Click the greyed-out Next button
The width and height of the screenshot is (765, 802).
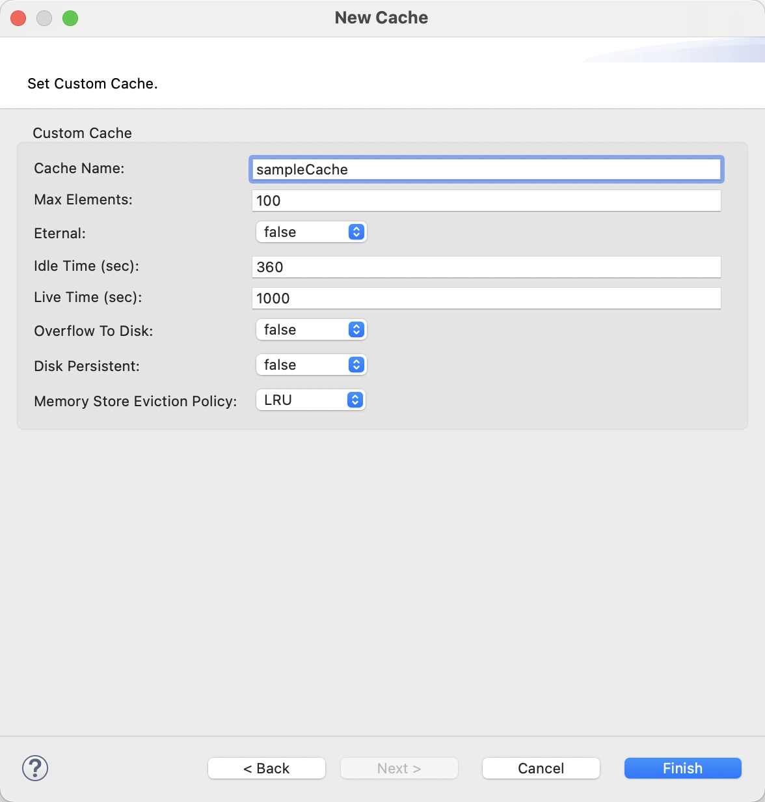(x=399, y=768)
